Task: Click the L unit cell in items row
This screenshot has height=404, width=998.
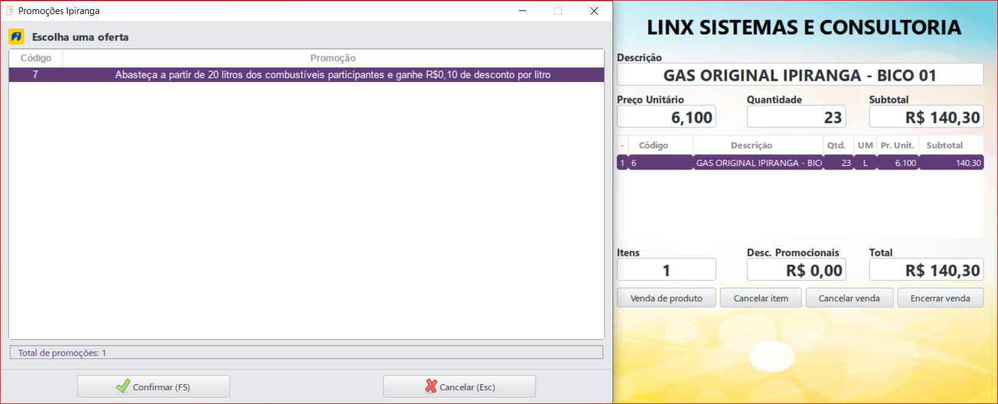Action: tap(865, 163)
